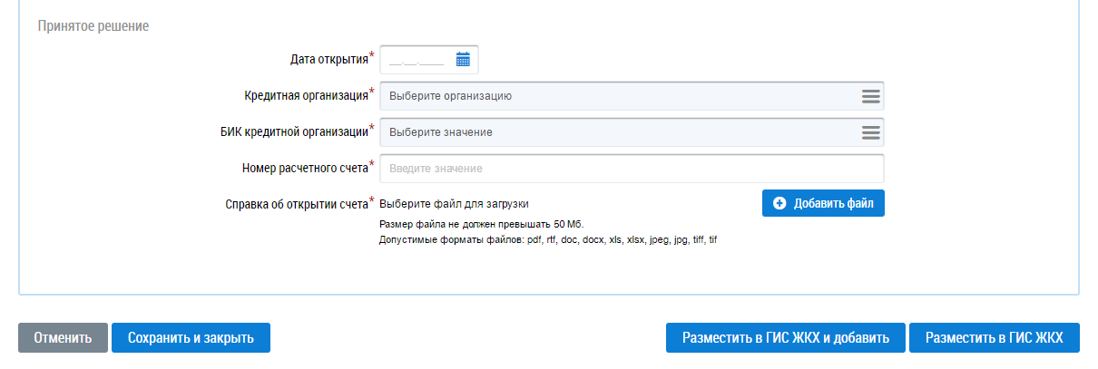Submit with the rightmost Разместить в ГИС ЖКХ button

coord(994,338)
